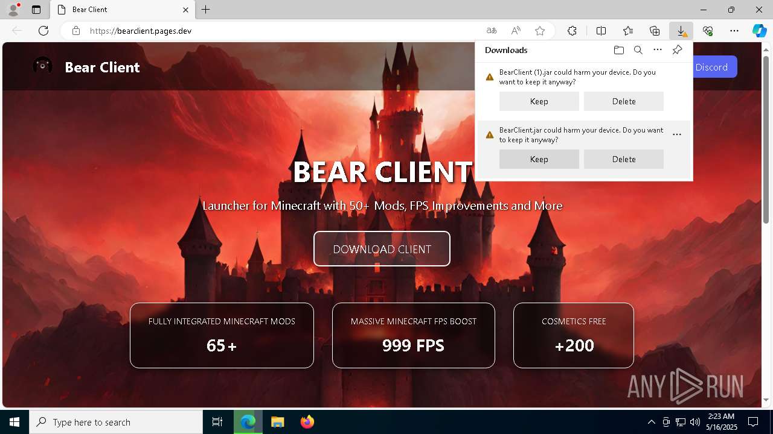Viewport: 773px width, 434px height.
Task: Keep the BearClient.jar download
Action: pyautogui.click(x=539, y=159)
